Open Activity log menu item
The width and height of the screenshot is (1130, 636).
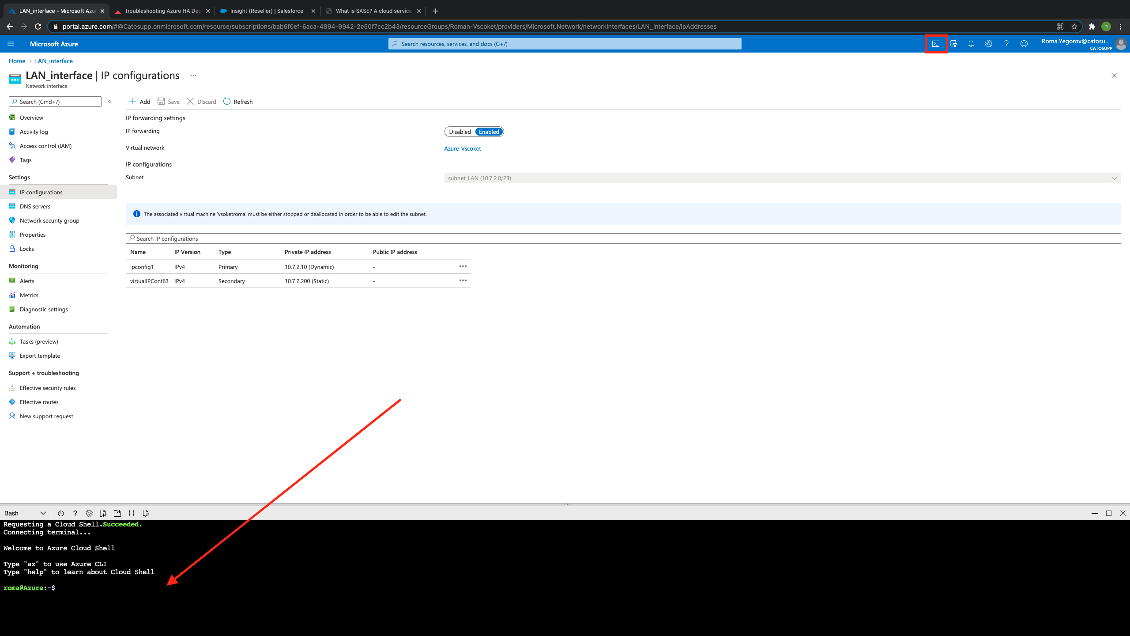34,132
